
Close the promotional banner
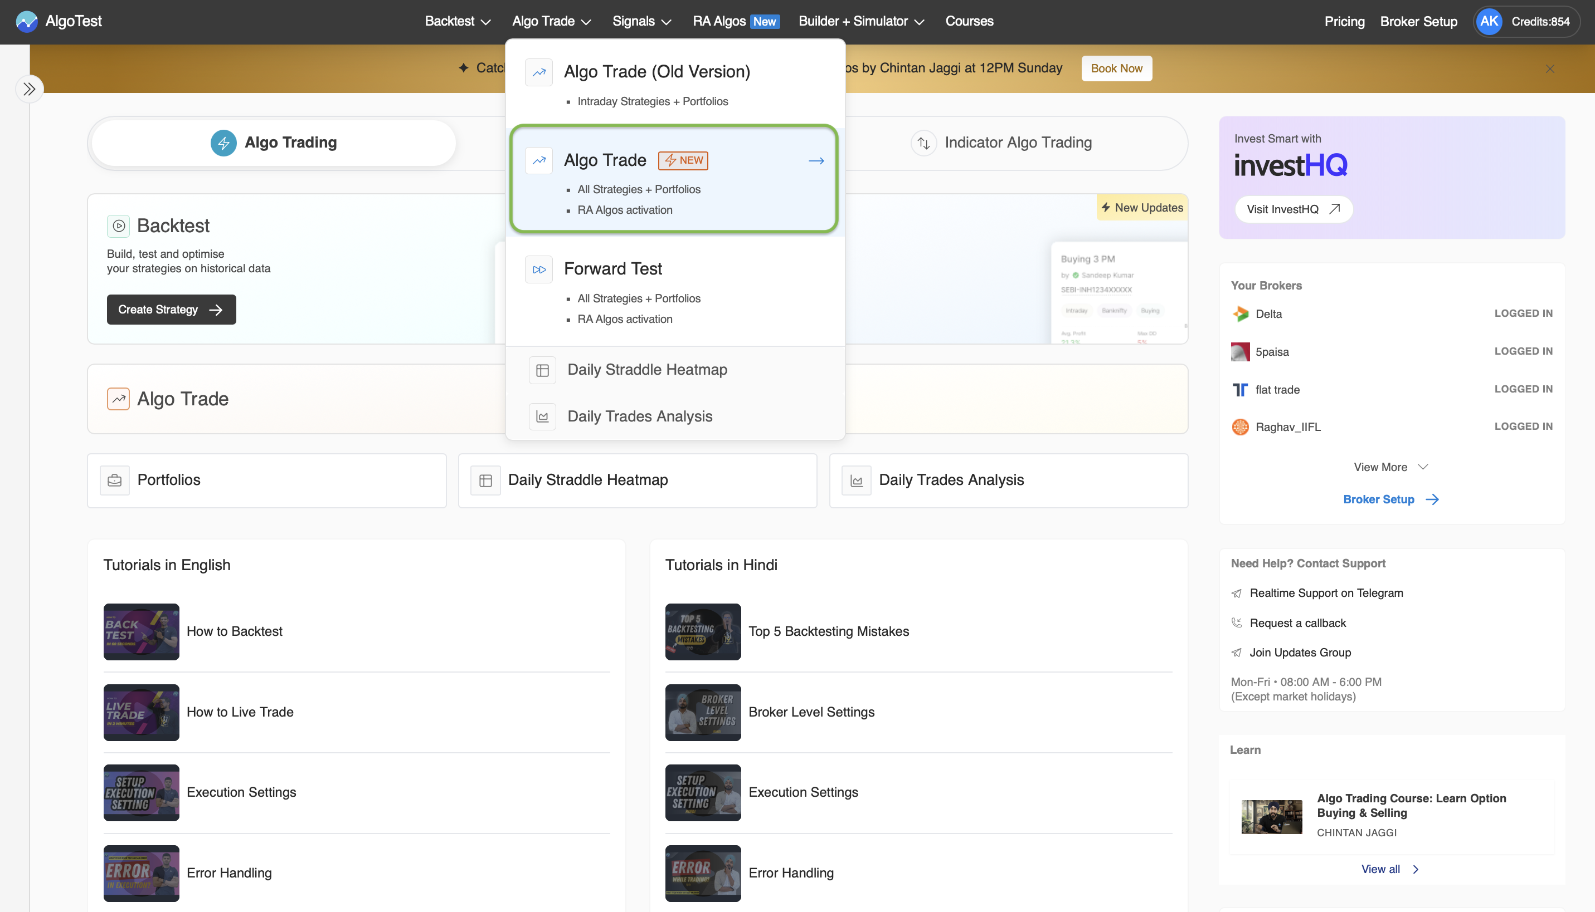point(1550,69)
